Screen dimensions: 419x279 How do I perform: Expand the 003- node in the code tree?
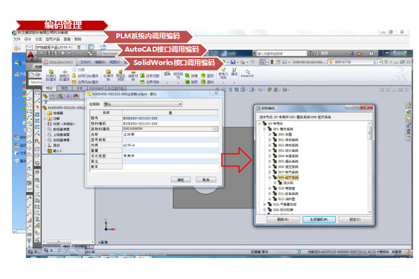click(x=270, y=151)
